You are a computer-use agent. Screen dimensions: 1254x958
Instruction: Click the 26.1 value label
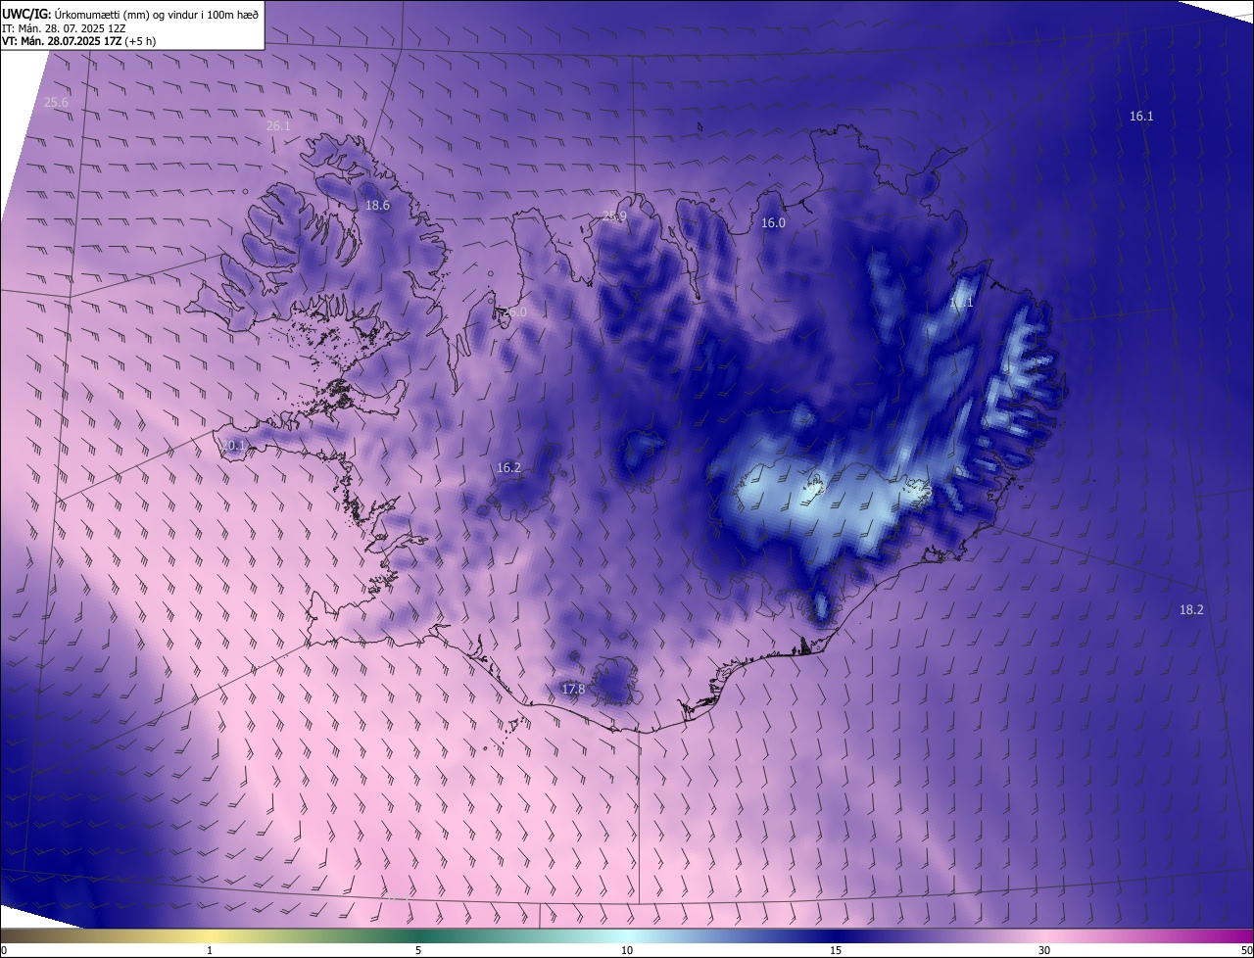point(278,126)
